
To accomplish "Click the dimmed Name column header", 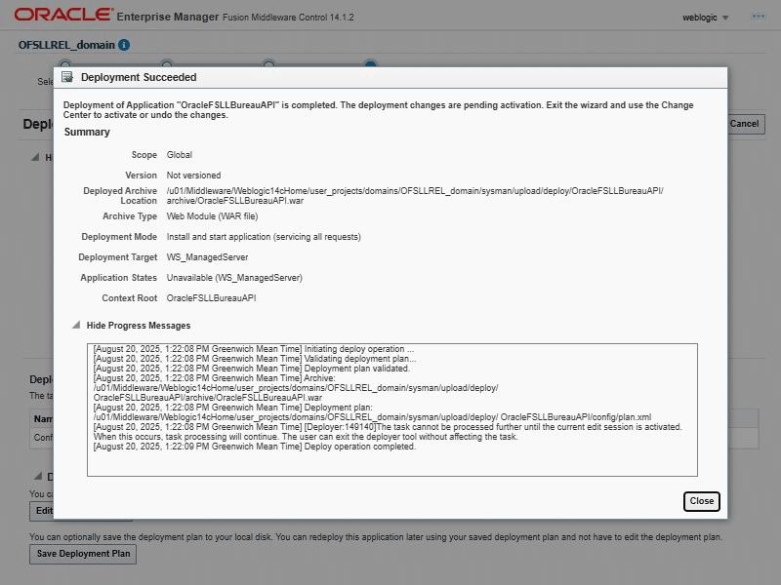I will point(43,419).
